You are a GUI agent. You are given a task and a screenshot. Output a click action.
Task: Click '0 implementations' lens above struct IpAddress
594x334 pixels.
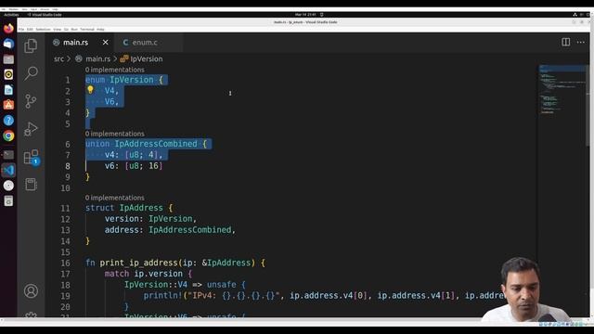[x=115, y=198]
